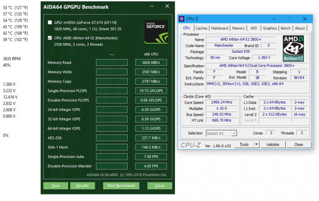Click the Tools button in CPU-Z

tap(244, 144)
